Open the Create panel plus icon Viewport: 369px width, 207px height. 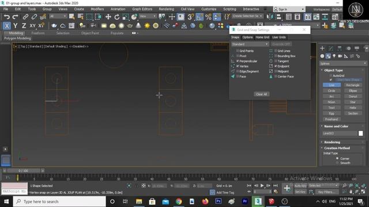pyautogui.click(x=322, y=48)
